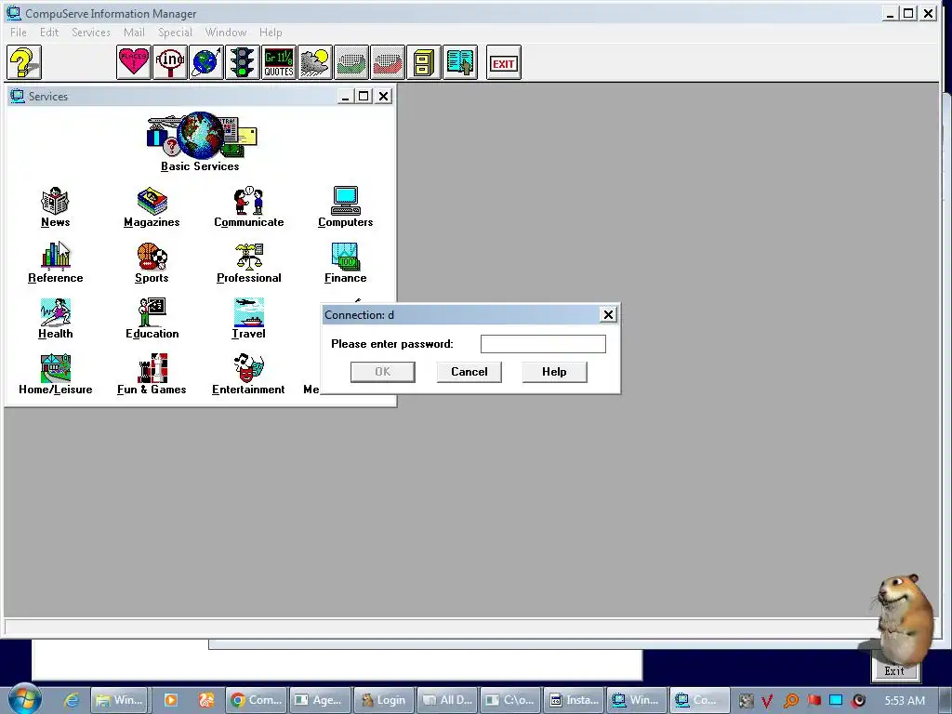
Task: Open the Help menu
Action: pos(271,33)
